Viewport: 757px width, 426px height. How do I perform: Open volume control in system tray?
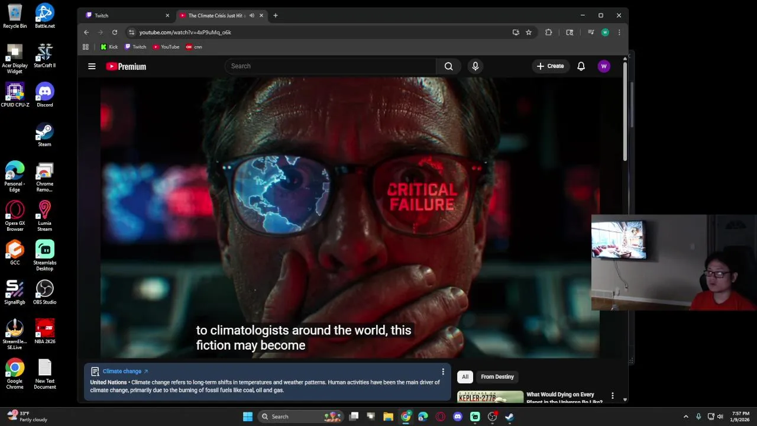pyautogui.click(x=720, y=417)
